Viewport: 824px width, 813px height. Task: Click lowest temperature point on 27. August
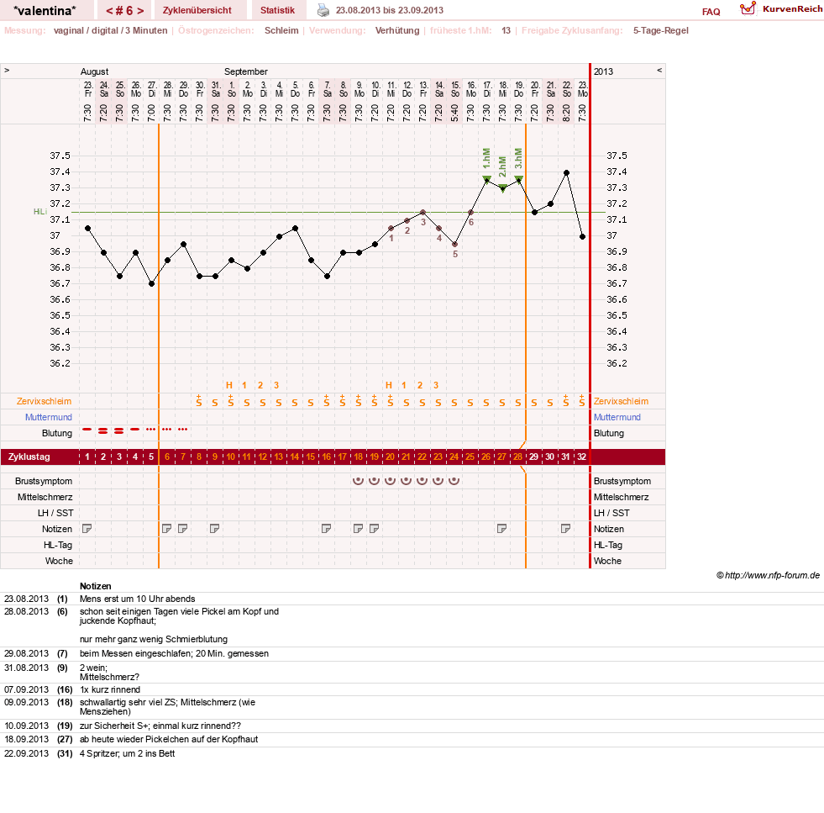pos(151,284)
